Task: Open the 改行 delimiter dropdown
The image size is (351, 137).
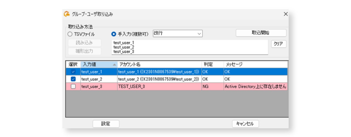Action: (x=178, y=33)
